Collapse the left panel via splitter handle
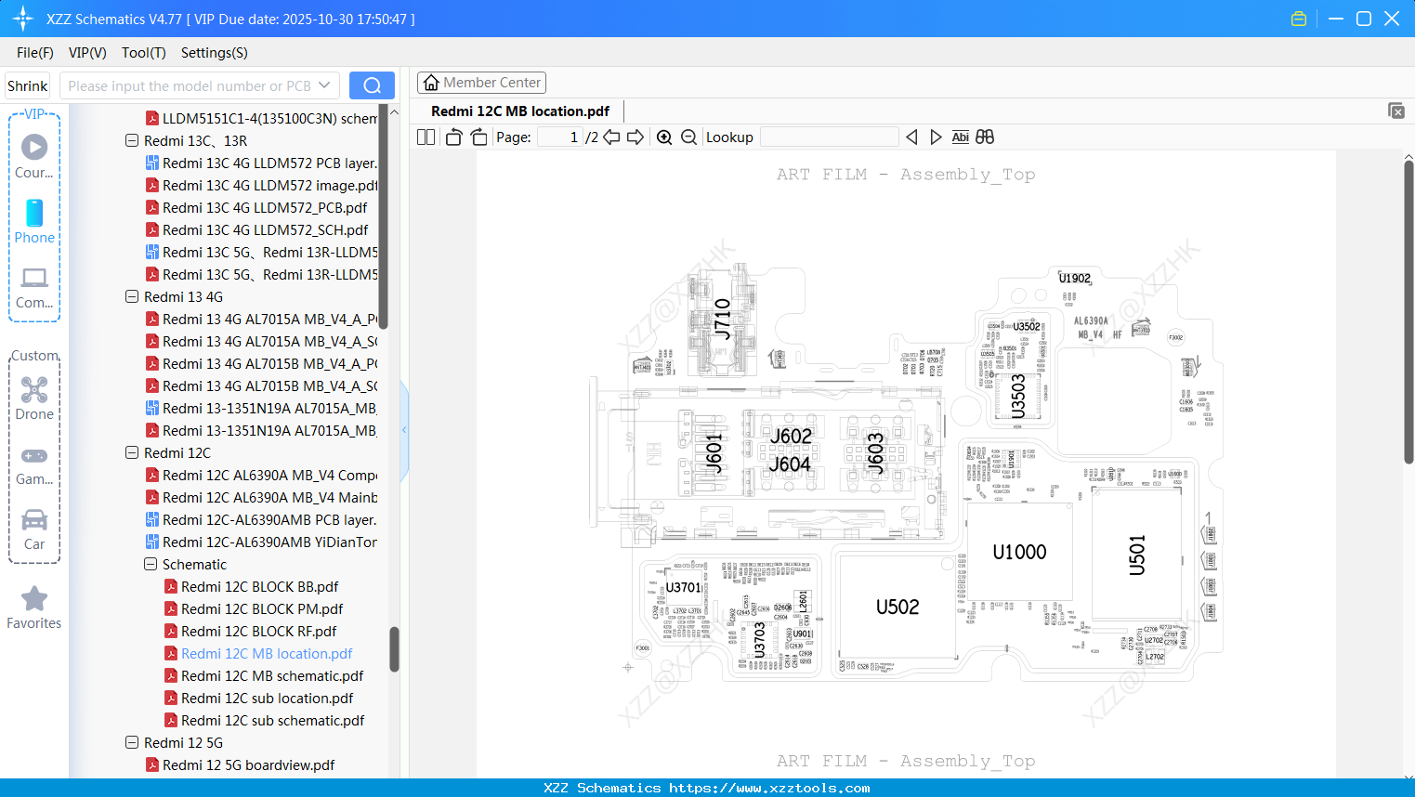The height and width of the screenshot is (797, 1415). coord(404,429)
